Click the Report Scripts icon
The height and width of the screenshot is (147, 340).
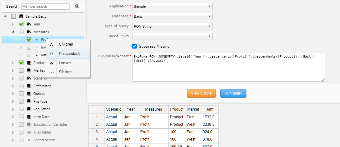click(x=29, y=140)
